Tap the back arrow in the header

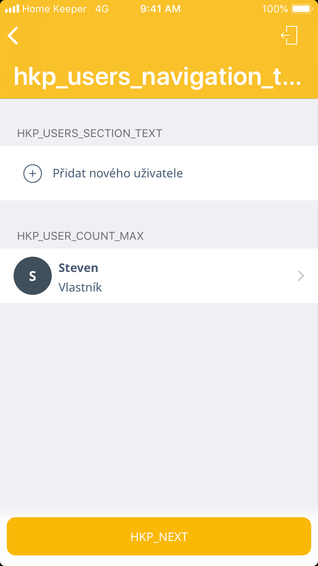coord(13,36)
